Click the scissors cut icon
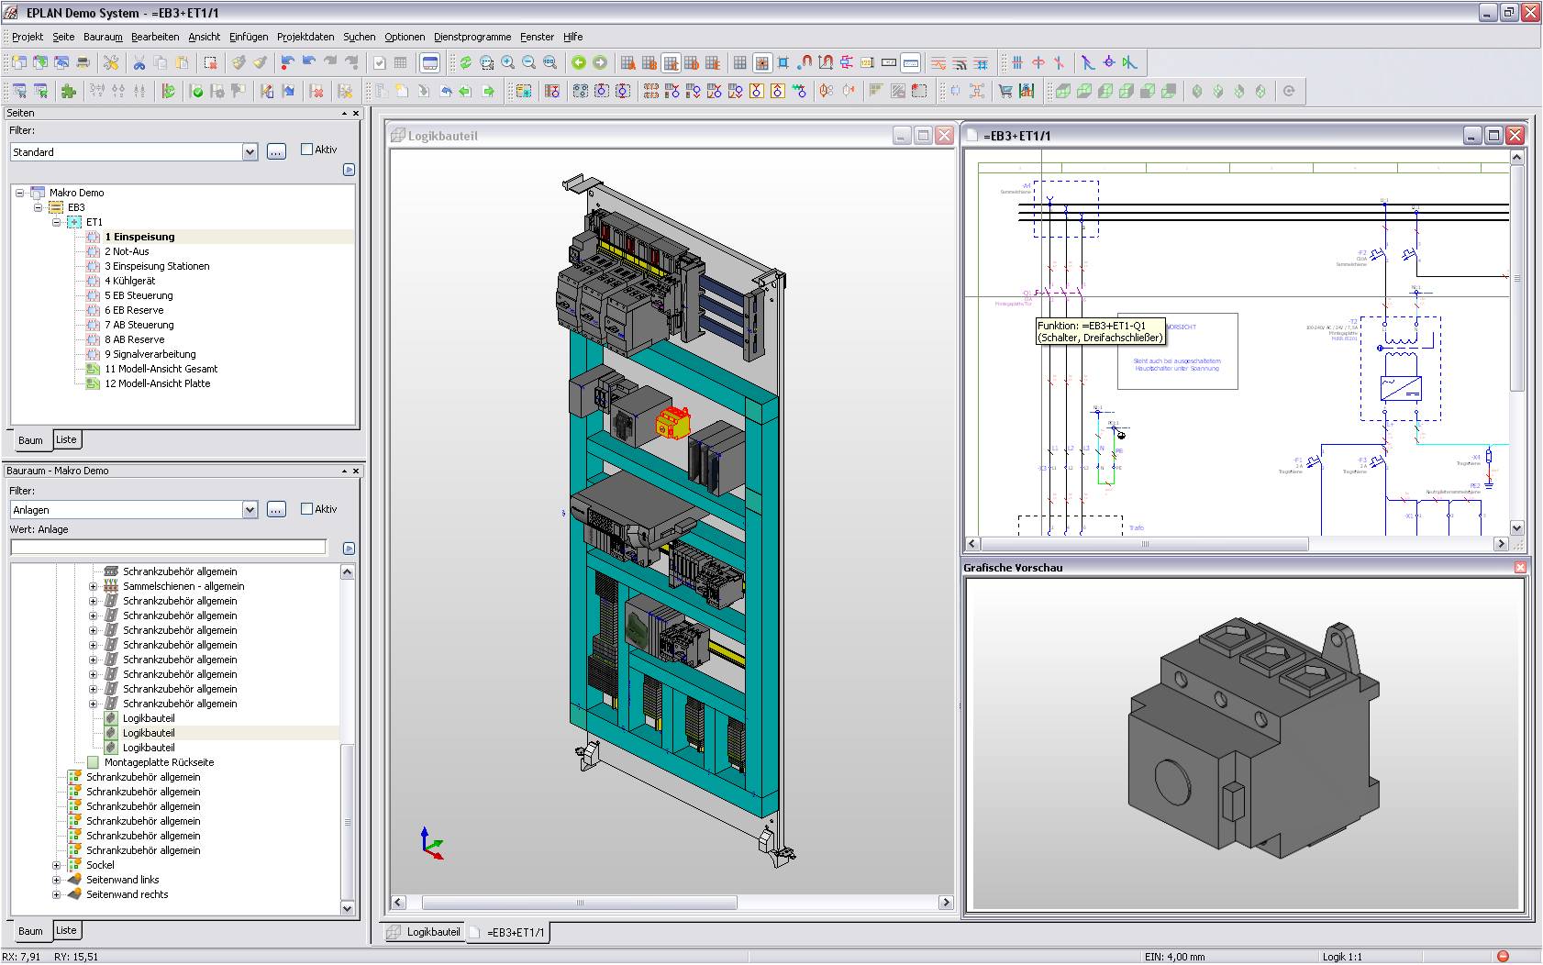This screenshot has height=965, width=1543. point(139,62)
